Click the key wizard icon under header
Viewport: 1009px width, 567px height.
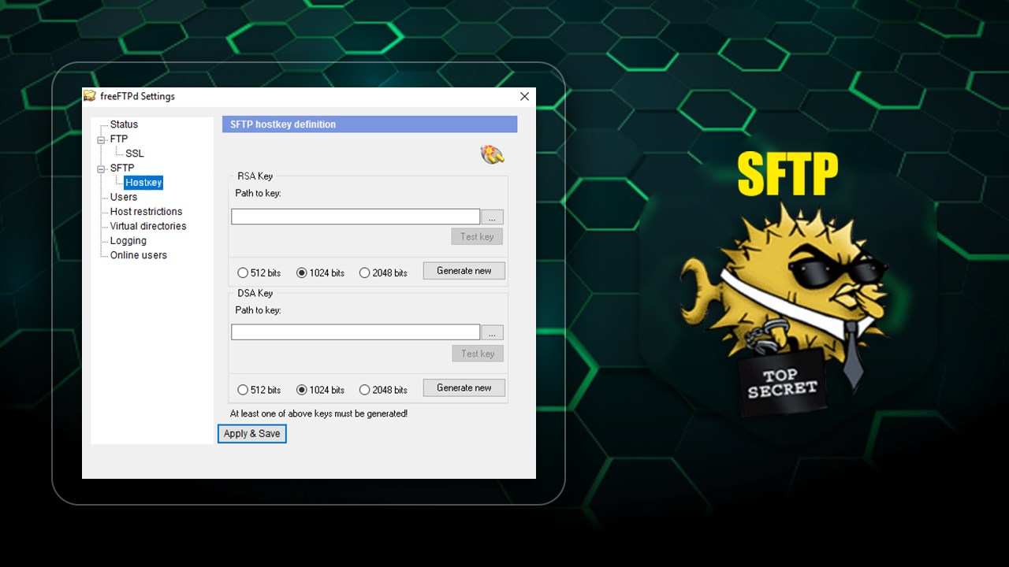point(493,154)
